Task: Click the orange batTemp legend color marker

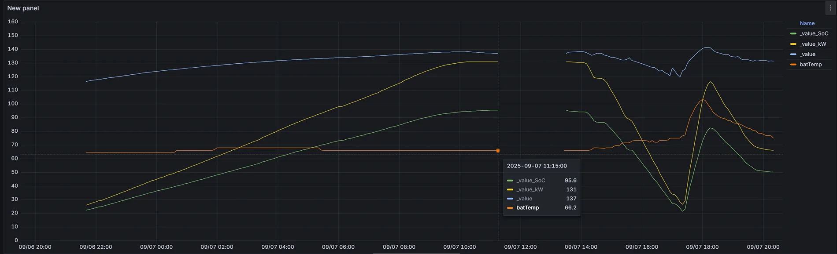Action: click(x=793, y=65)
